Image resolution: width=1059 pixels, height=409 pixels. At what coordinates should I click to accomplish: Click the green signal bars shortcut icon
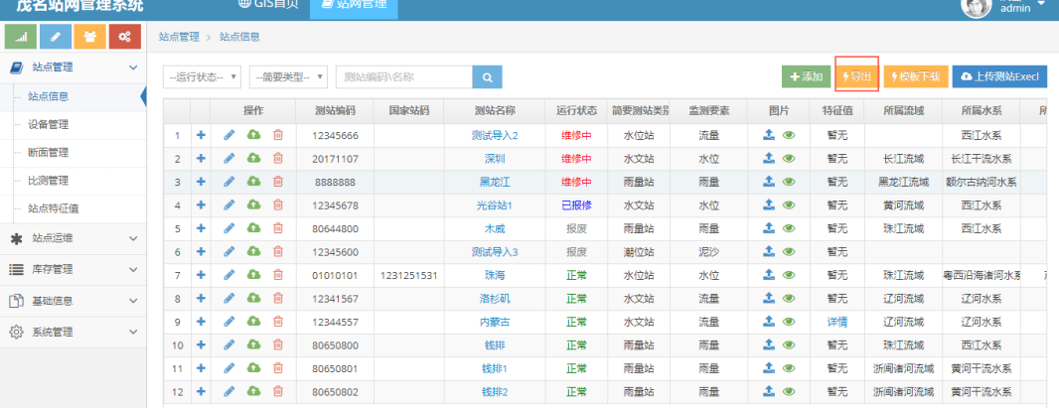tap(22, 38)
